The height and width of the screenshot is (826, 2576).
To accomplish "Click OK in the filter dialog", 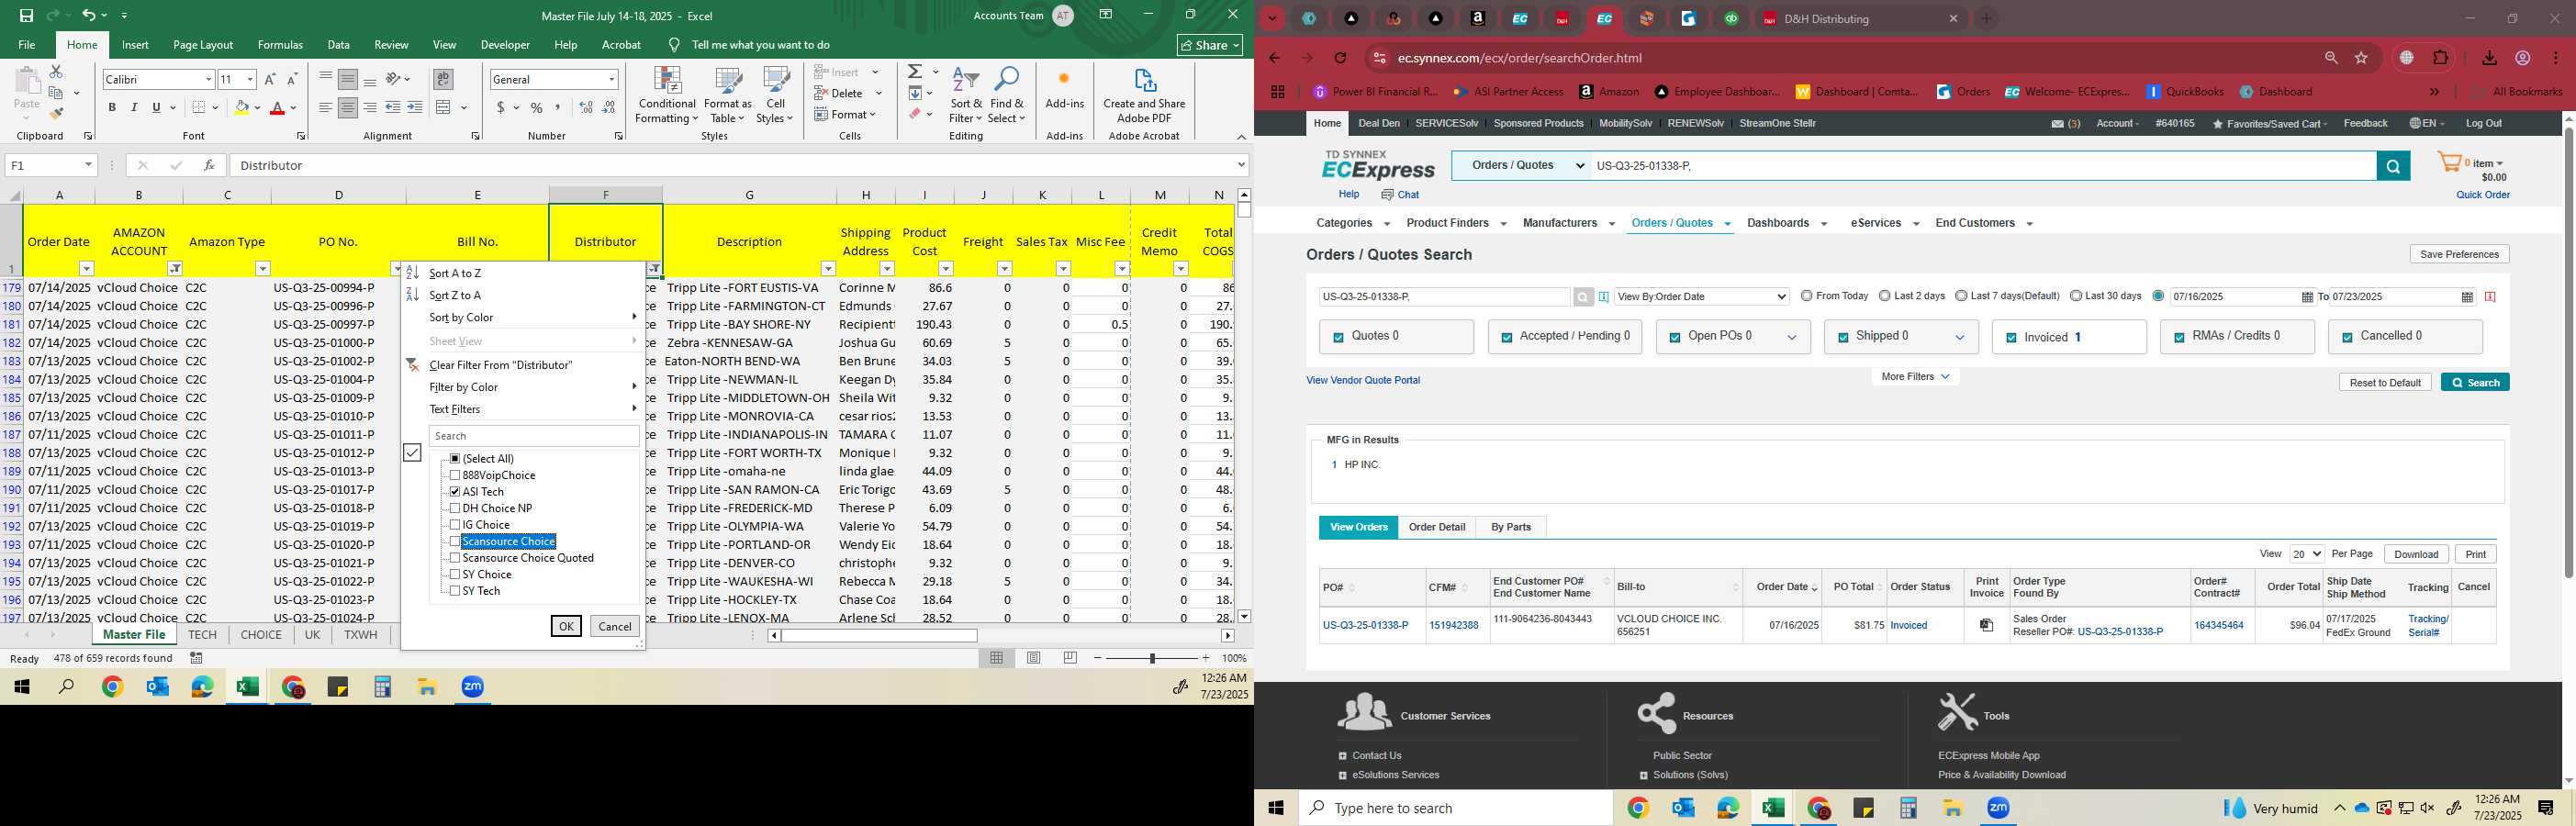I will (x=566, y=626).
